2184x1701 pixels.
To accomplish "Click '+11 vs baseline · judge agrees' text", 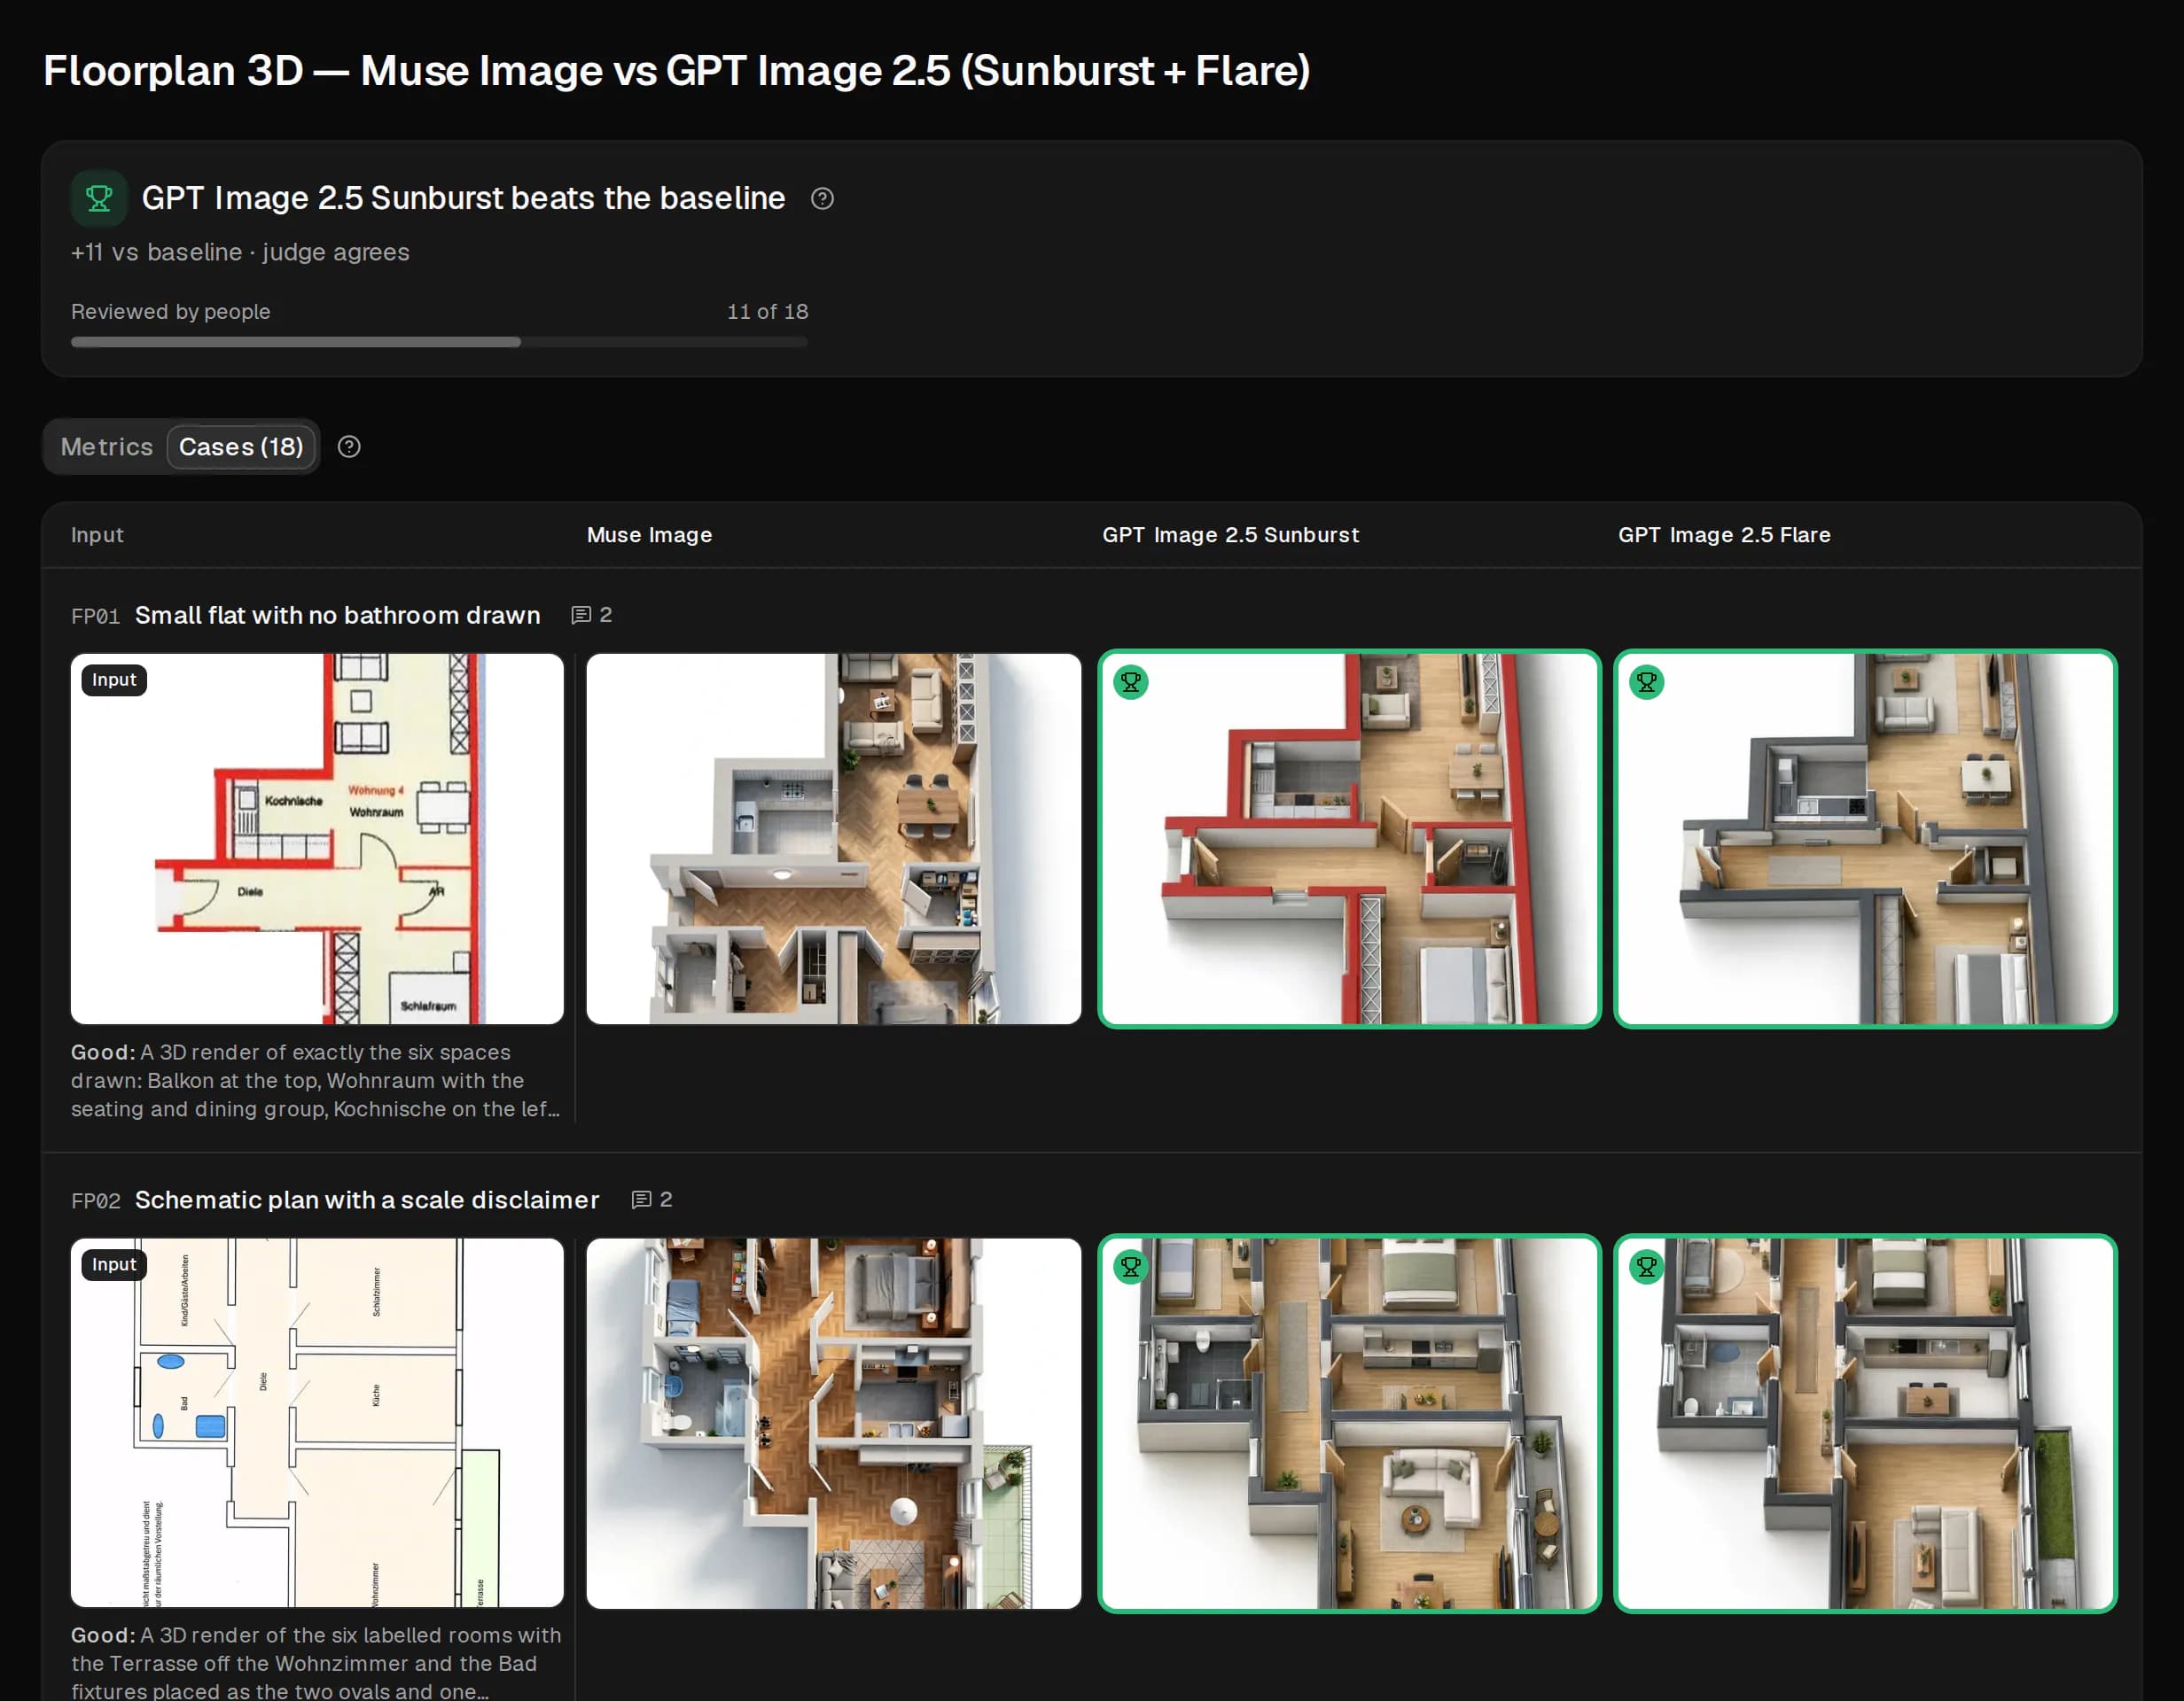I will tap(240, 252).
